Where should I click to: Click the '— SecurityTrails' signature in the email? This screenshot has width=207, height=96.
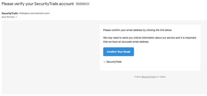112,62
